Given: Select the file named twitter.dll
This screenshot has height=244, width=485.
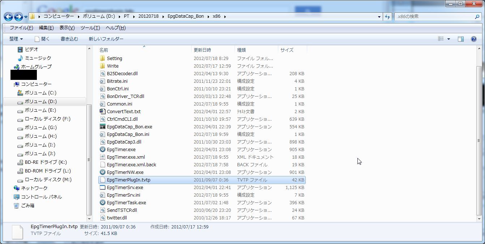Looking at the screenshot, I should click(117, 218).
